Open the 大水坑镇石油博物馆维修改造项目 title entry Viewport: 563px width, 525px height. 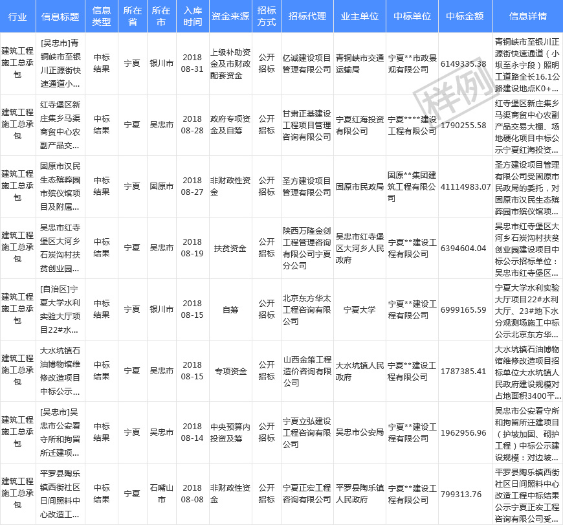click(60, 371)
